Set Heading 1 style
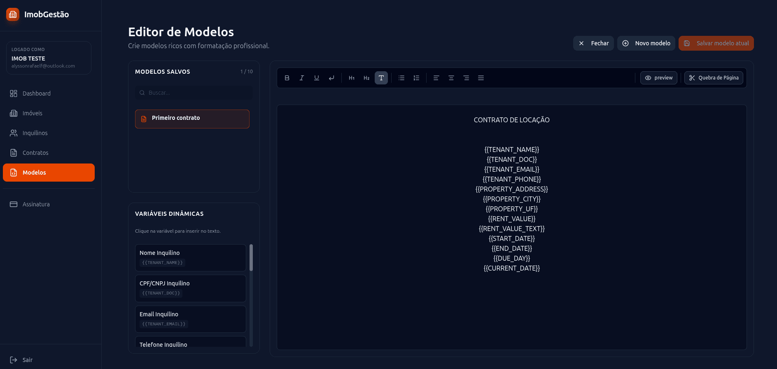This screenshot has height=369, width=777. point(352,78)
